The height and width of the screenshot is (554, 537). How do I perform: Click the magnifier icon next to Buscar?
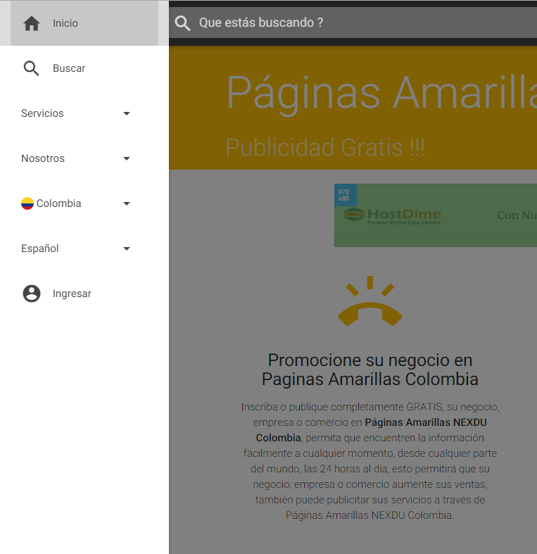coord(32,68)
